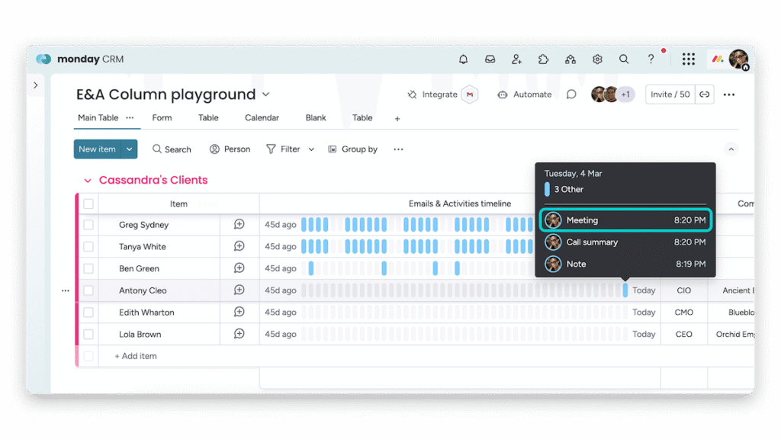Screen dimensions: 781x439
Task: Switch to the first Table tab
Action: 208,118
